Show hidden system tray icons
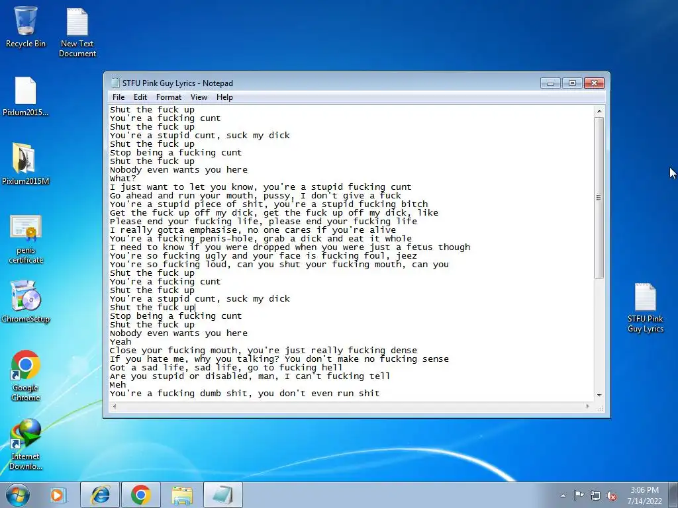 (x=563, y=495)
